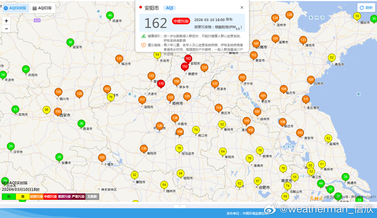Select the 郑州市 marker showing 133
The width and height of the screenshot is (377, 218).
pyautogui.click(x=171, y=98)
